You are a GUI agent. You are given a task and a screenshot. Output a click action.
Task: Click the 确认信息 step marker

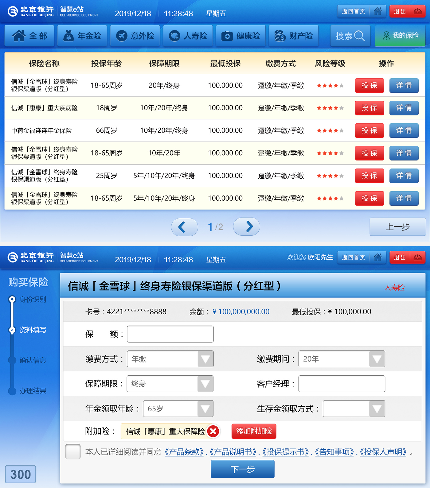click(x=12, y=360)
